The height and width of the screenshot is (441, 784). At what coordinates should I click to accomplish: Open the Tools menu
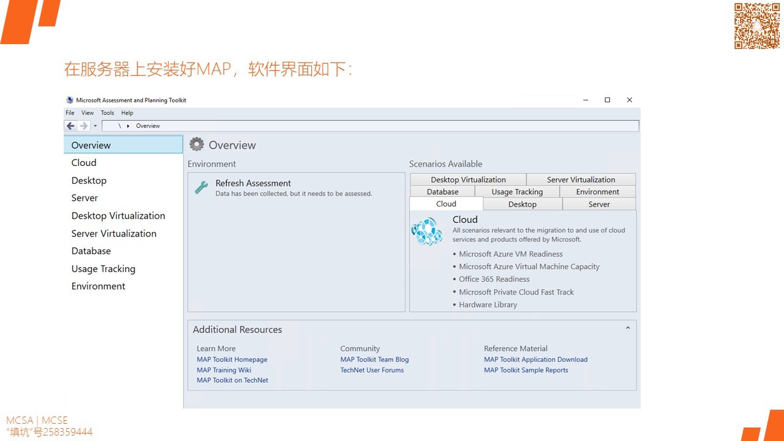pos(107,113)
